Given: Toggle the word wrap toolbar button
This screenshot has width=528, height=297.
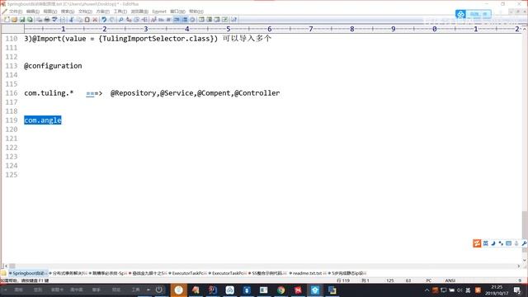Looking at the screenshot, I should coord(177,20).
